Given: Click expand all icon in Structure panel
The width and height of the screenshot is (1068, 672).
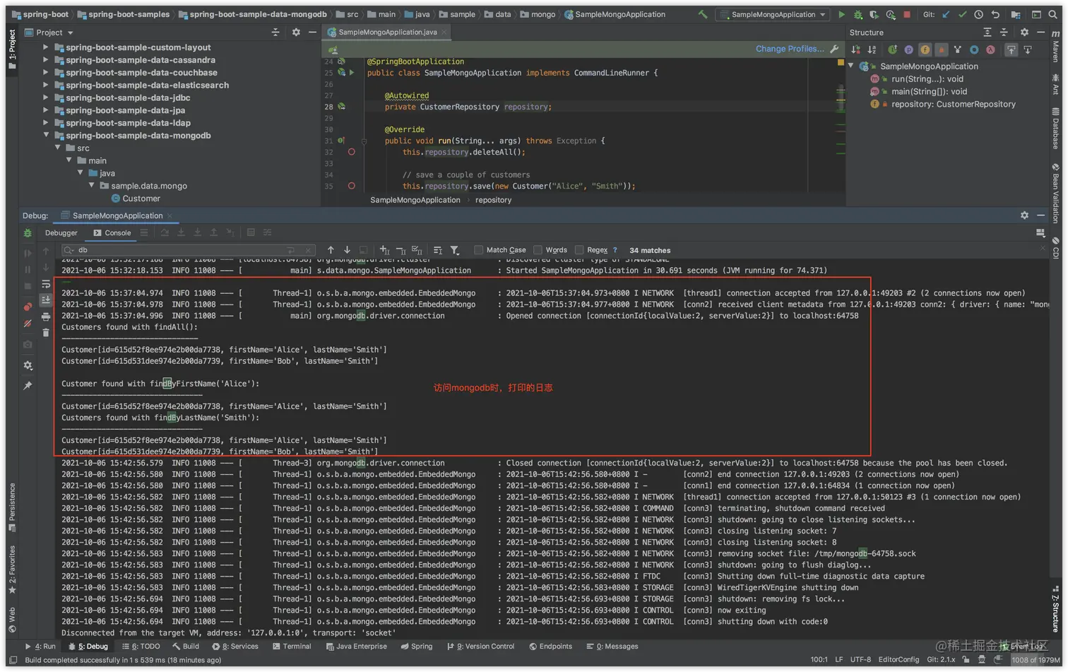Looking at the screenshot, I should coord(987,33).
